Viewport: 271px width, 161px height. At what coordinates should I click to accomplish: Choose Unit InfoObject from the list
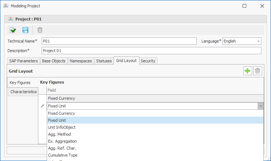[61, 127]
